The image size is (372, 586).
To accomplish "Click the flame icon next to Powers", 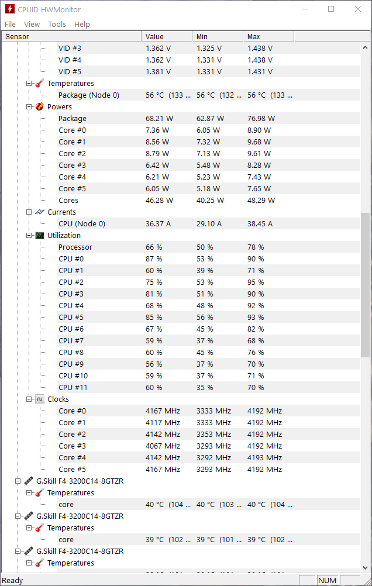I will coord(40,107).
